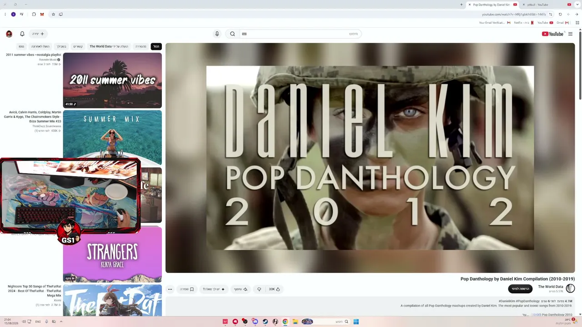The height and width of the screenshot is (327, 582).
Task: Open File Explorer from the taskbar
Action: (295, 322)
